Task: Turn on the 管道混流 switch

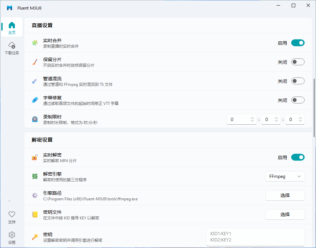Action: (298, 81)
